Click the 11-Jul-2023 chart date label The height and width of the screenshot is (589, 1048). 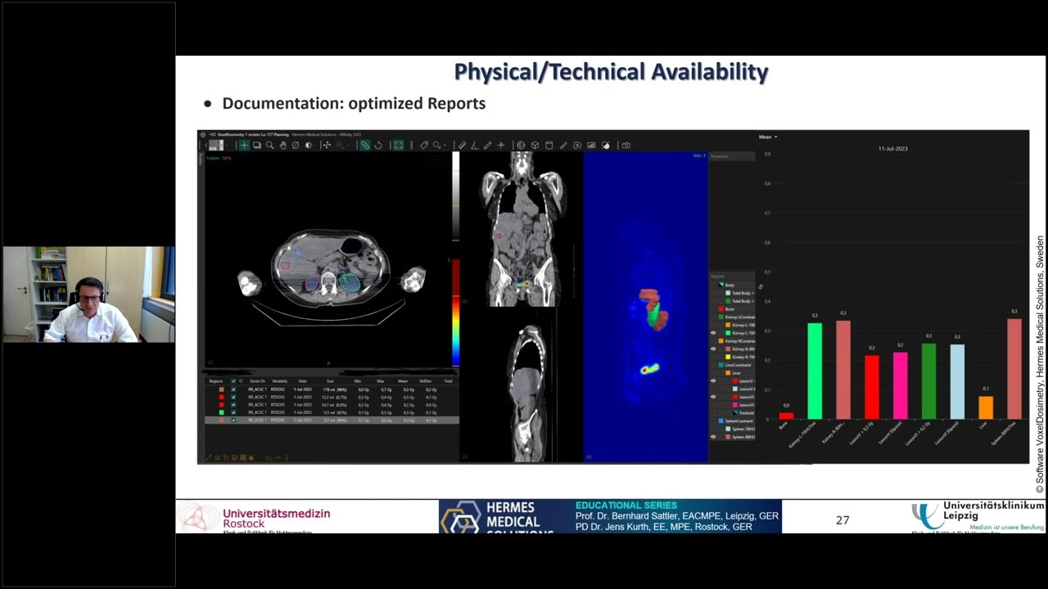892,149
